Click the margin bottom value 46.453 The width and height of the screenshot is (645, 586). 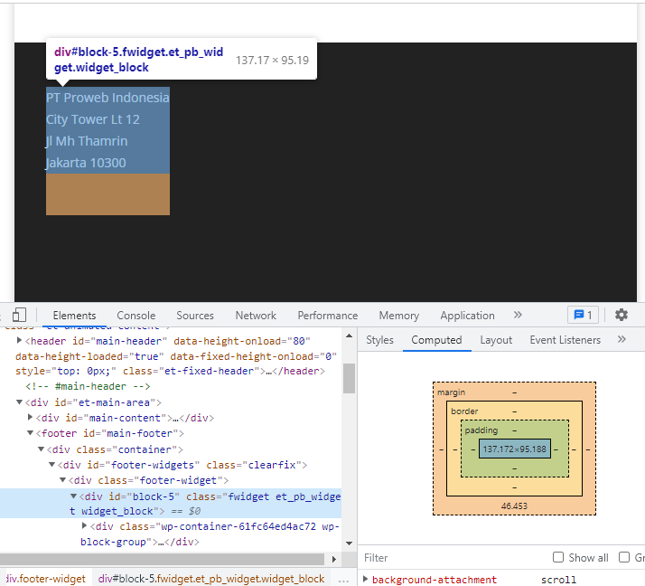coord(514,506)
